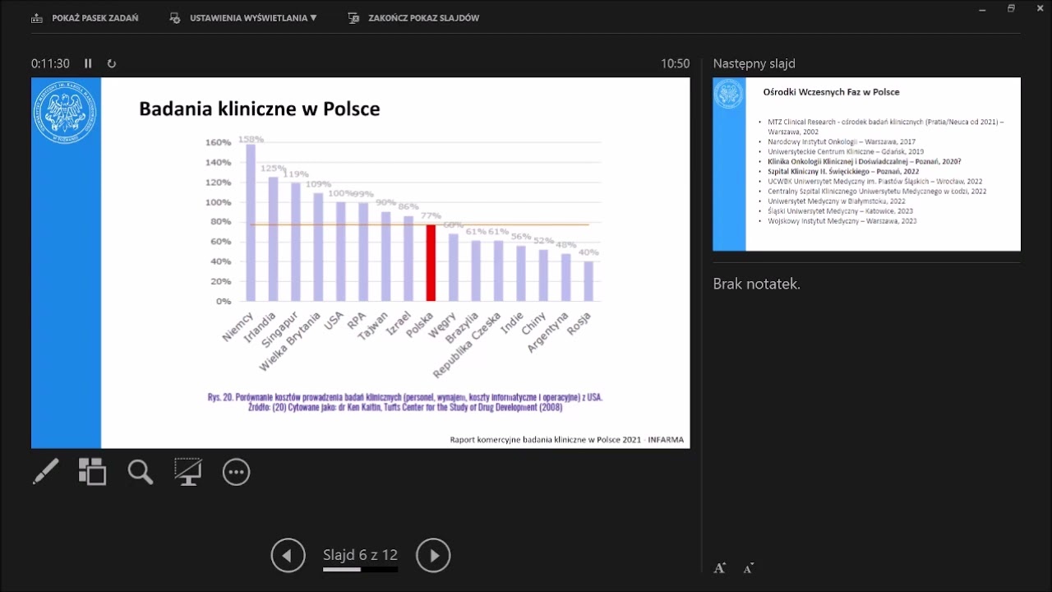Minimize the presenter view window

(x=982, y=8)
